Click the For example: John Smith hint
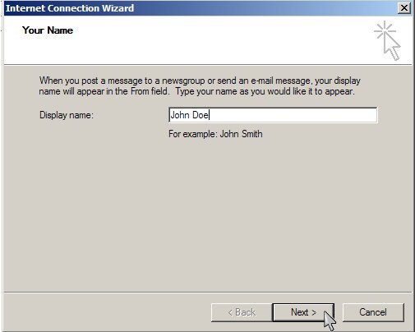The image size is (415, 332). pos(215,134)
